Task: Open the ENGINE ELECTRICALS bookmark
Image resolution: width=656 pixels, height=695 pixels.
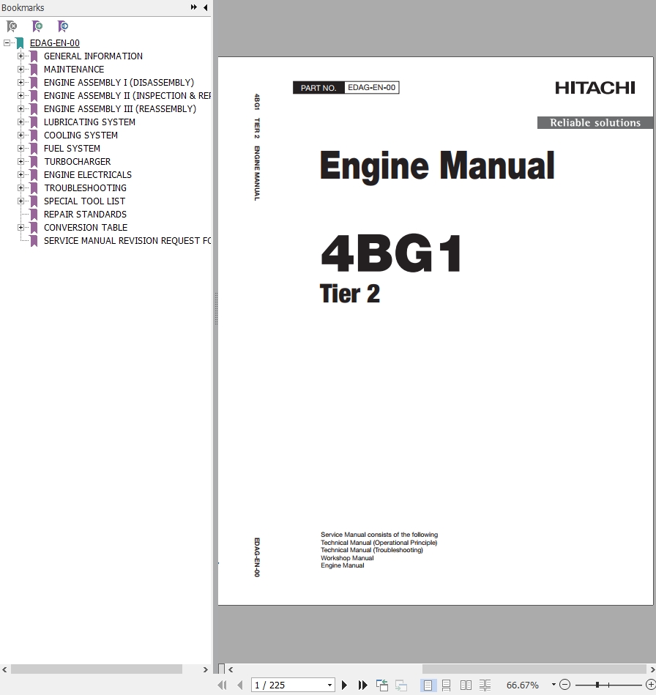Action: pyautogui.click(x=88, y=174)
